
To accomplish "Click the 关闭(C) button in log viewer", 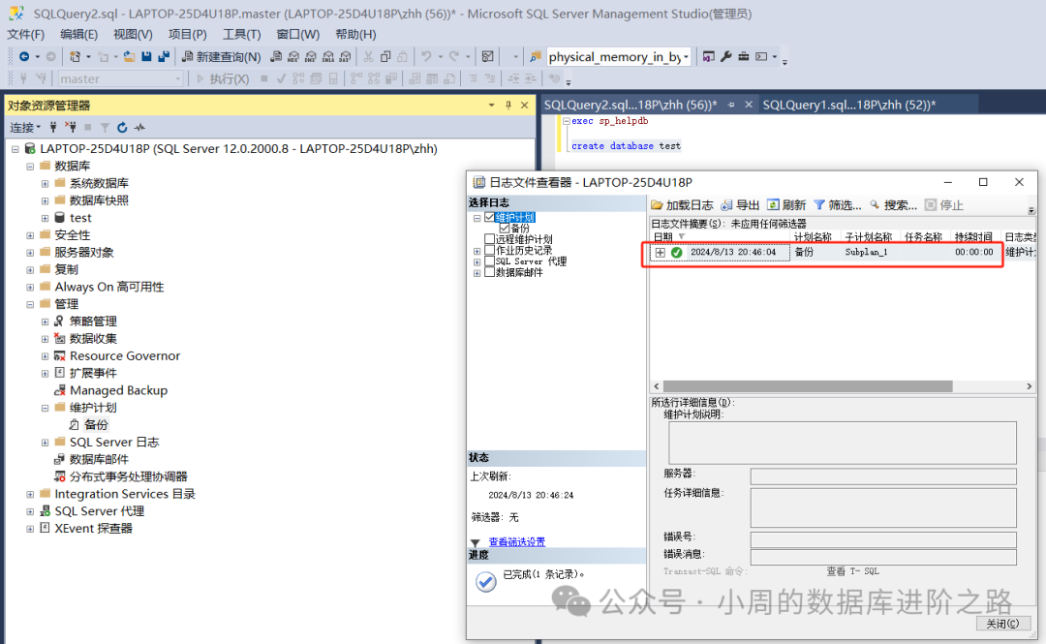I will pos(1002,624).
